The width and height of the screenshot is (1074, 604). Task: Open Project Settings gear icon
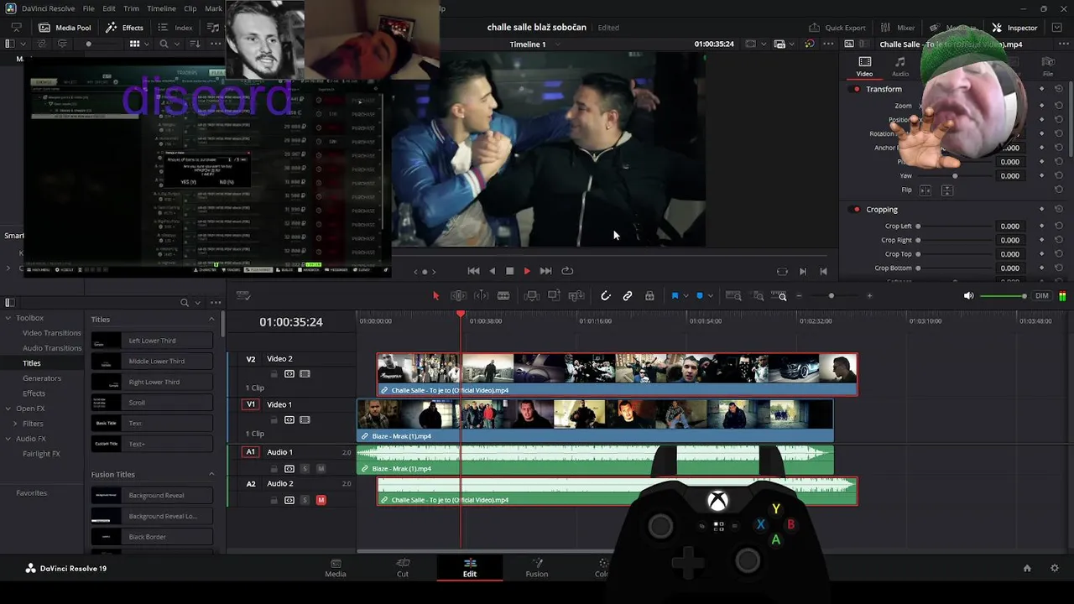tap(1055, 568)
